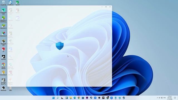Screen dimensions: 178x100
Task: Open File Explorer from the taskbar
Action: (71, 98)
